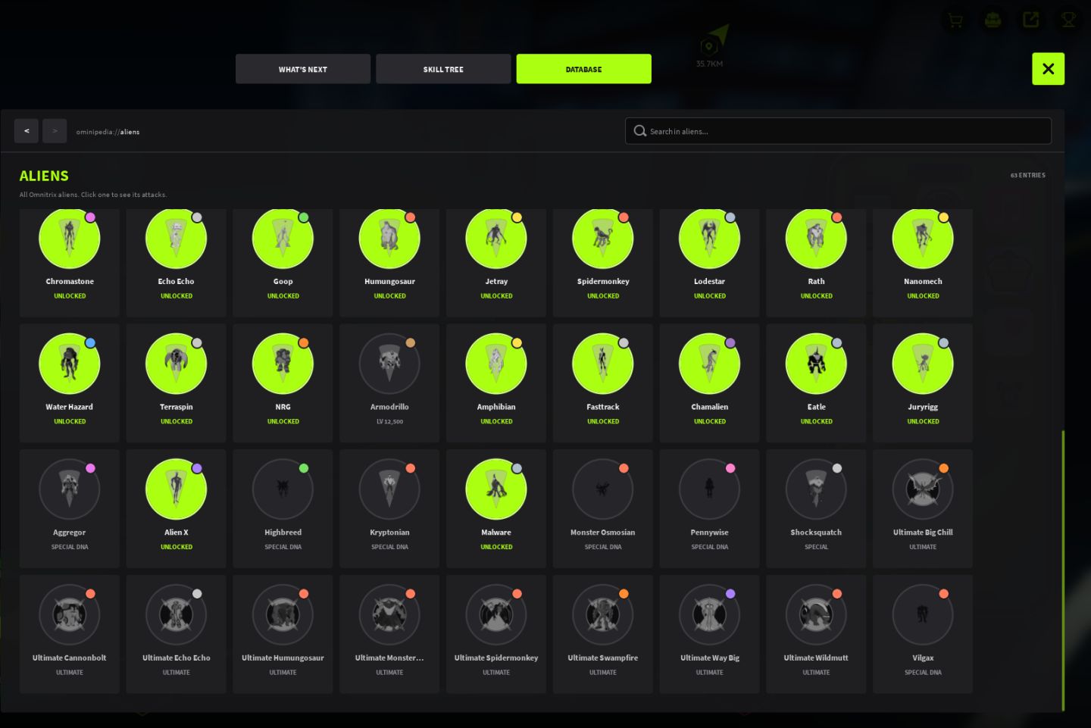Viewport: 1091px width, 728px height.
Task: Open the Water Hazard alien entry
Action: point(70,383)
